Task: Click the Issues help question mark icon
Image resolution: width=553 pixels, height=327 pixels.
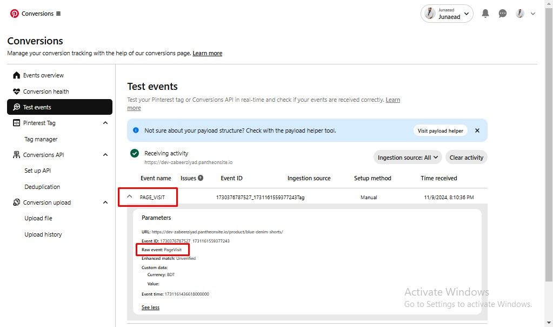Action: click(201, 178)
